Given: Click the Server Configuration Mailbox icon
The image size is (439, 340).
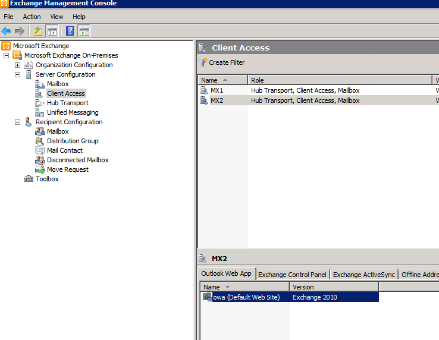Looking at the screenshot, I should point(40,84).
